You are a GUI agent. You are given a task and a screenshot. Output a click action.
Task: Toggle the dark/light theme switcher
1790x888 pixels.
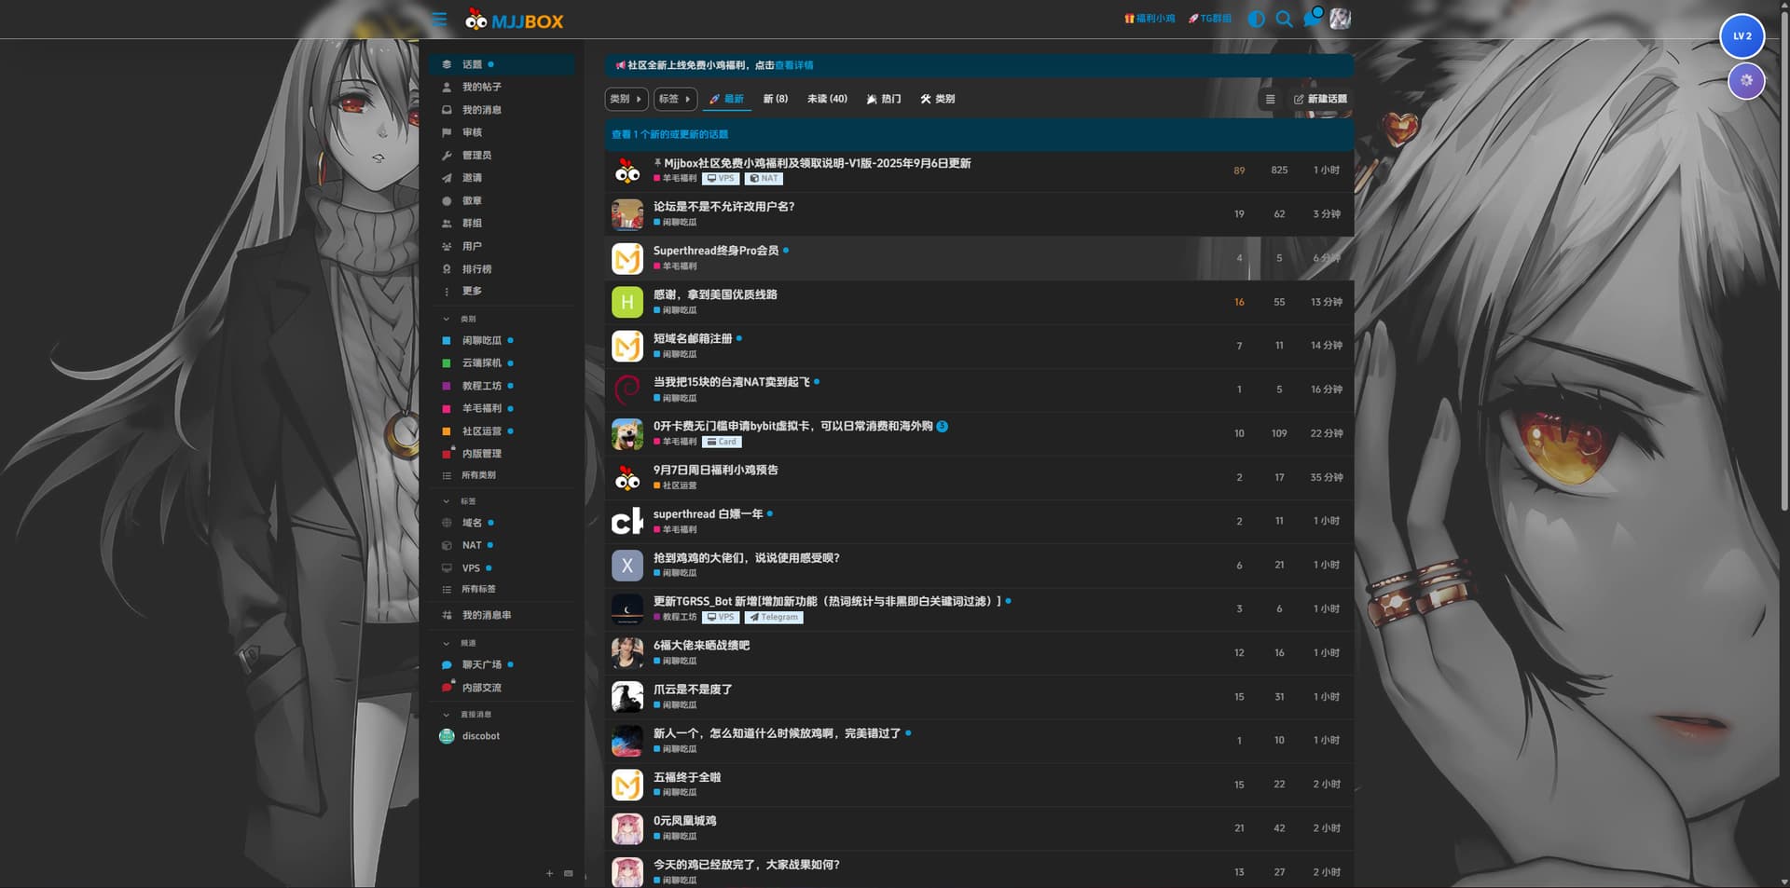coord(1256,20)
